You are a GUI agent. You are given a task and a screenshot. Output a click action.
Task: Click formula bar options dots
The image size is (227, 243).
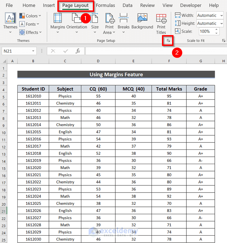(x=42, y=51)
